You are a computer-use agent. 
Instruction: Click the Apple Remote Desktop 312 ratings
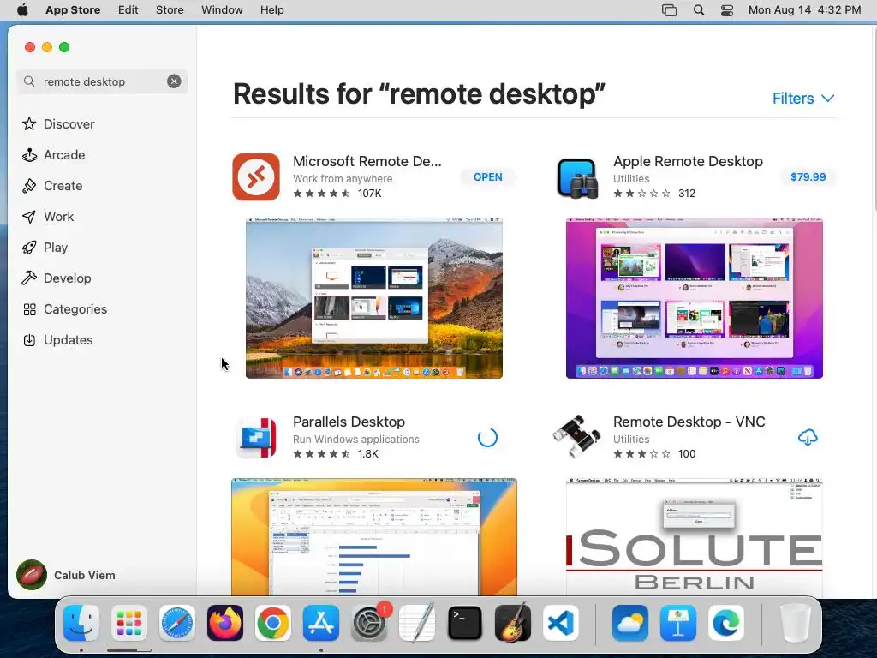687,193
